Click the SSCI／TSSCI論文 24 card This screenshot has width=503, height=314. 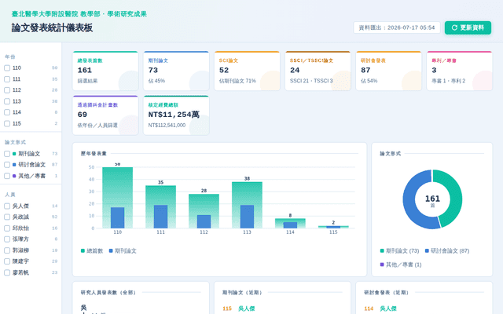318,71
